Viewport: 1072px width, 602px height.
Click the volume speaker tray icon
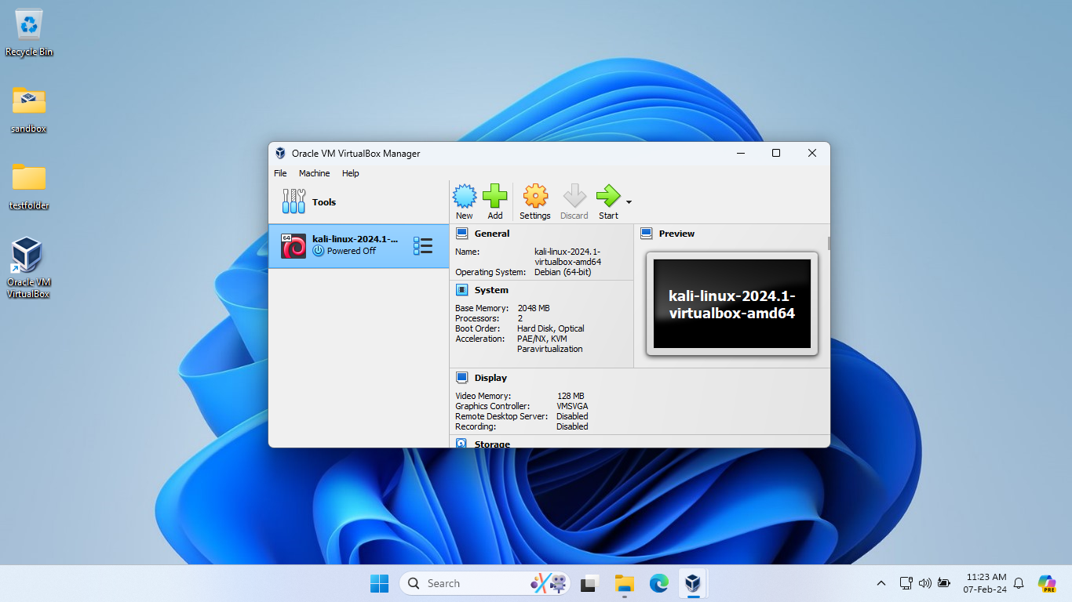tap(924, 583)
